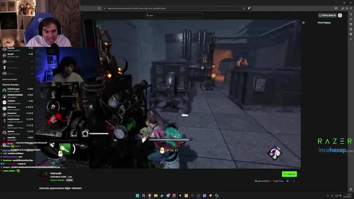Open PANDAHANIMM recommended channel

[18, 96]
